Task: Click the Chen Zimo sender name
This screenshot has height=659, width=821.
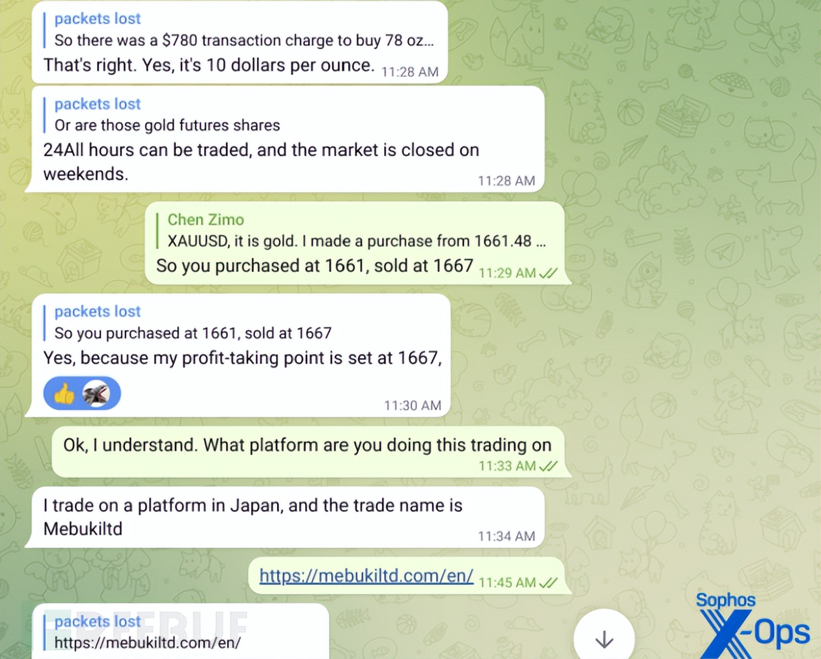Action: pyautogui.click(x=206, y=219)
